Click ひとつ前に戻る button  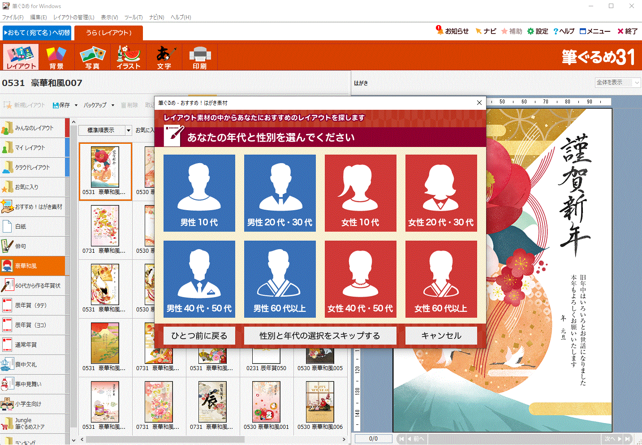(199, 336)
